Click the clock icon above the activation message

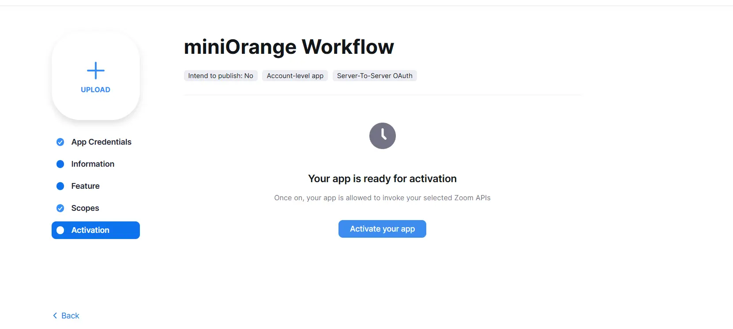pyautogui.click(x=382, y=136)
